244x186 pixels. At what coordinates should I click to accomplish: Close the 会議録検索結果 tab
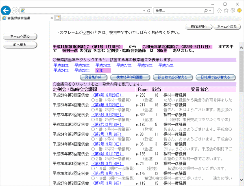[x=52, y=18]
